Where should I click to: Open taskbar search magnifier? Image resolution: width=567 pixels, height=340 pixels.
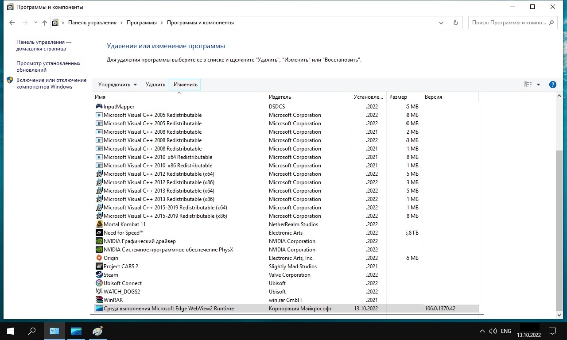point(32,331)
